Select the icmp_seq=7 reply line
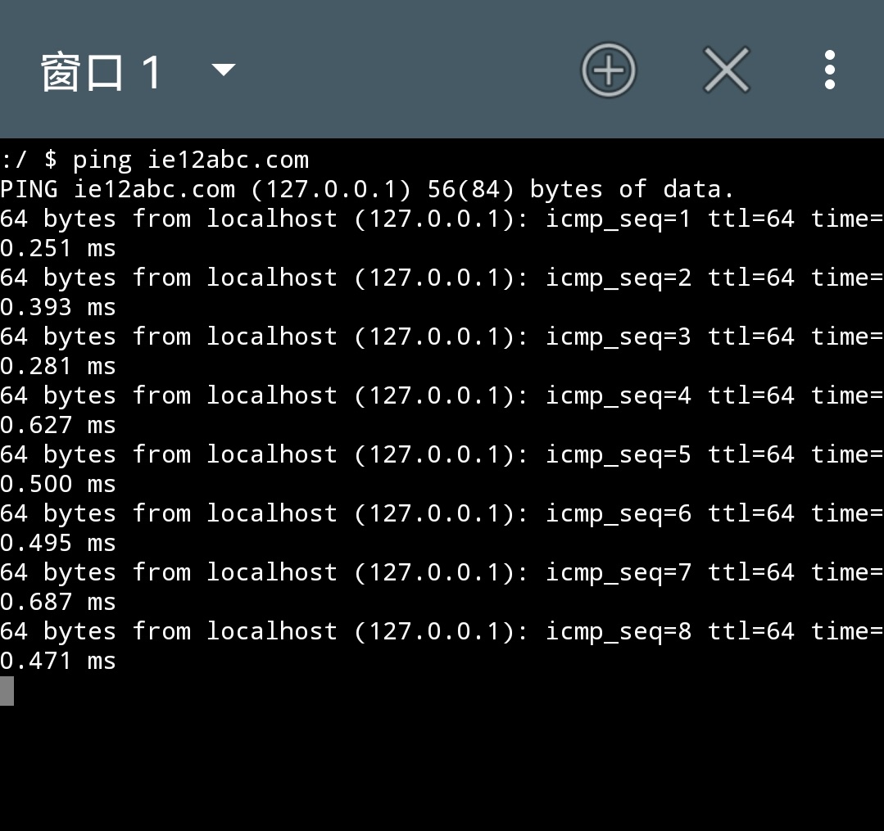The height and width of the screenshot is (831, 884). pos(442,587)
